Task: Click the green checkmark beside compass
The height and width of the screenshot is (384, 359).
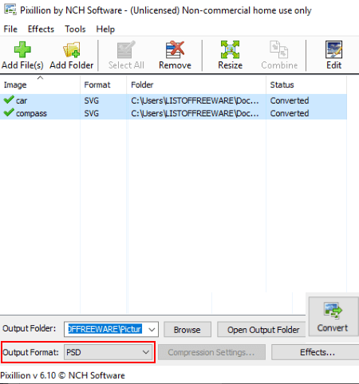Action: (x=9, y=112)
